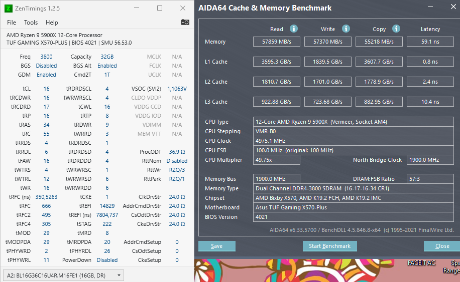Click L2 Cache Read 1810.7 GB/s
460x282 pixels.
coord(277,82)
